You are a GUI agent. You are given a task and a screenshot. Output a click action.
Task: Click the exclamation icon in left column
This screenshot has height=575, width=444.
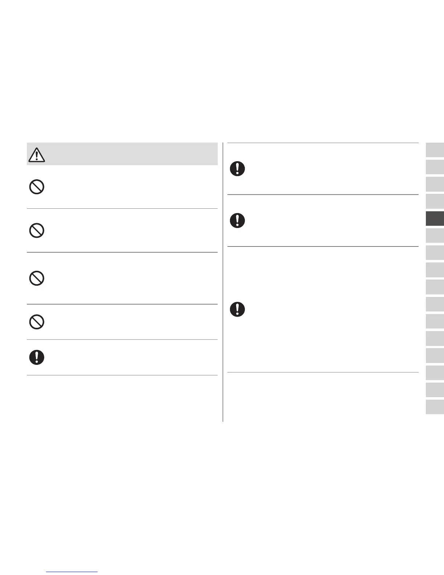coord(37,358)
